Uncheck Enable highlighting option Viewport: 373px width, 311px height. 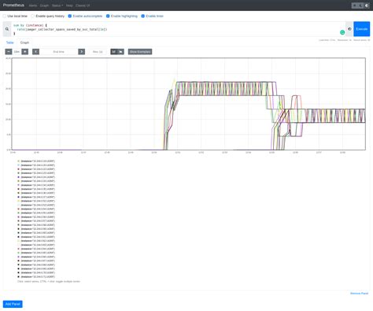[x=108, y=16]
